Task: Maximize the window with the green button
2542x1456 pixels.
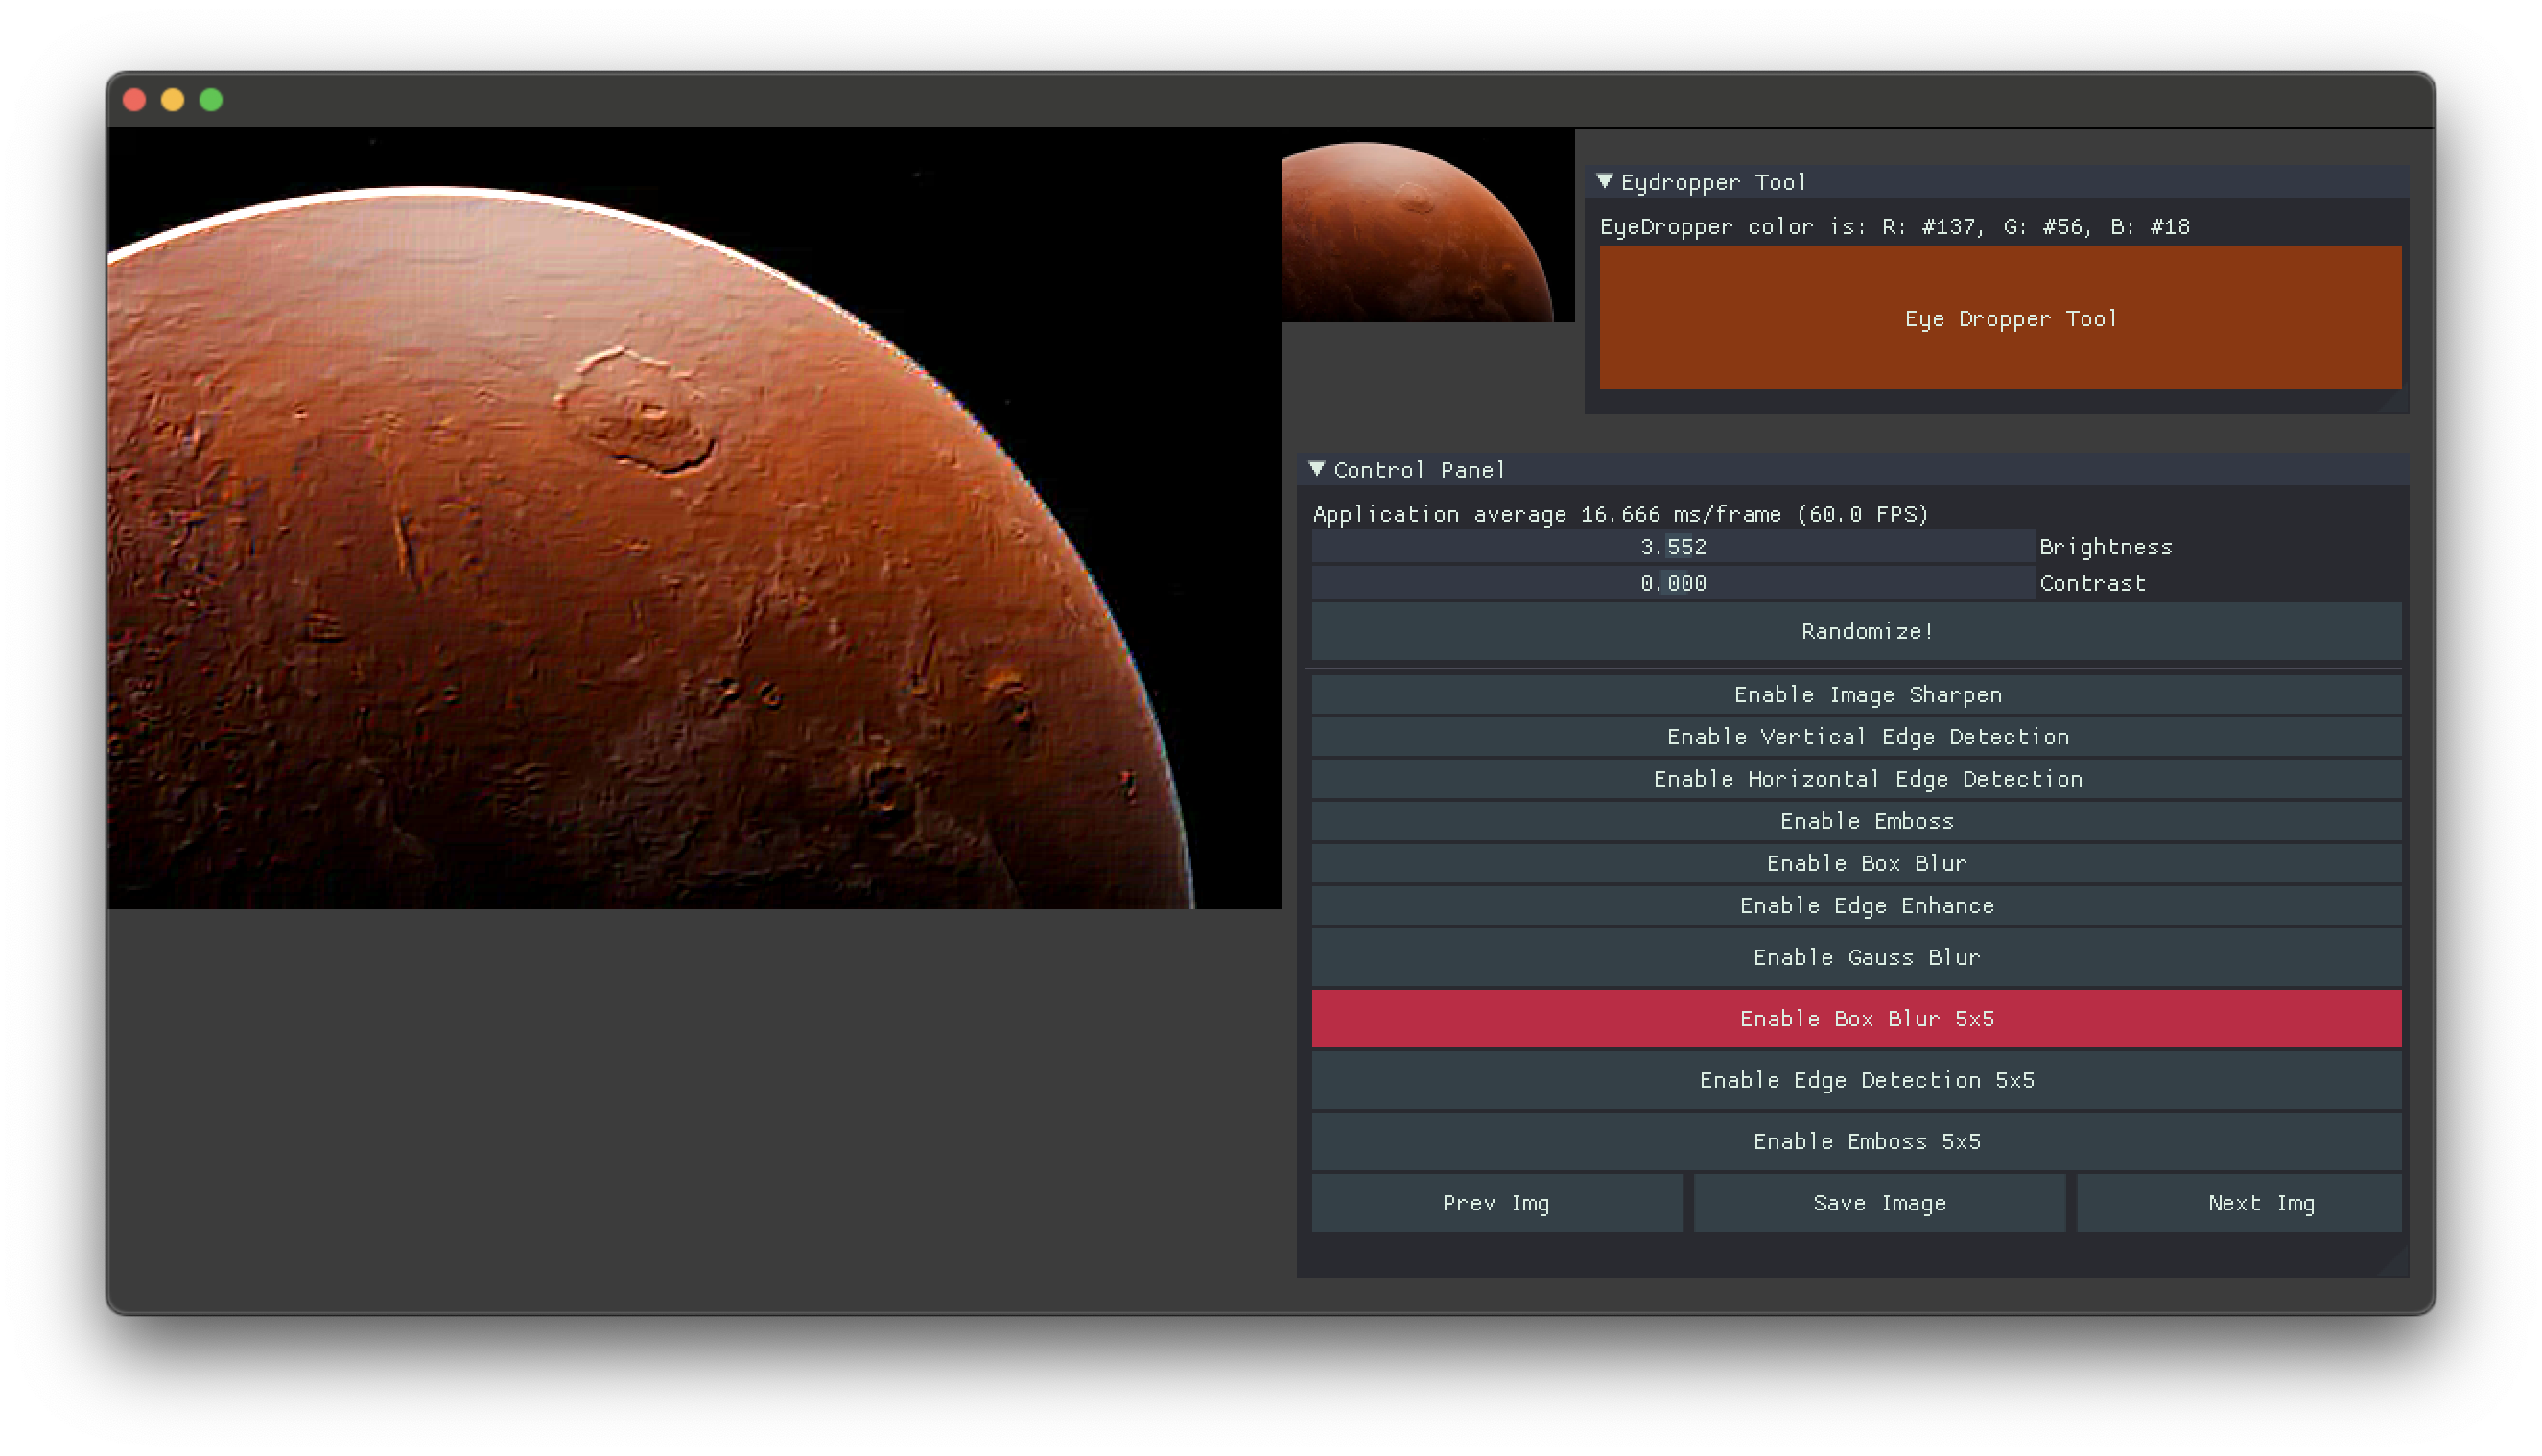Action: (211, 100)
